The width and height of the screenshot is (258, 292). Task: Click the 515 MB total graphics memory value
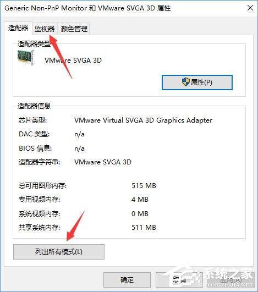(x=144, y=186)
